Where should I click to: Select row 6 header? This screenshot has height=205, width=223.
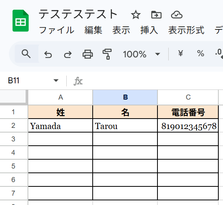tap(14, 179)
